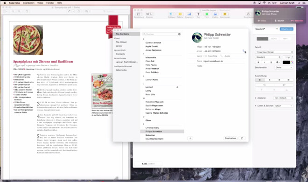Viewport: 308px width, 182px height.
Task: Toggle bold formatting
Action: click(259, 62)
